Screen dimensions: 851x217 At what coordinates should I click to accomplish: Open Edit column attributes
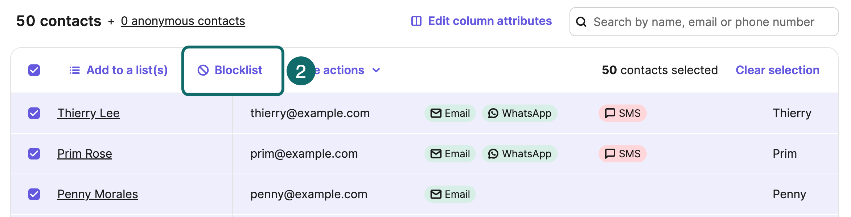coord(489,21)
